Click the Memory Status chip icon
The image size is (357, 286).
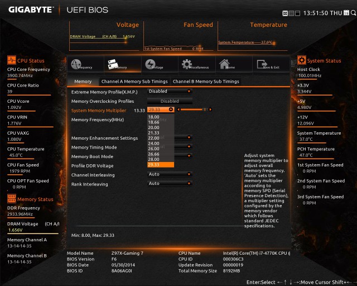(11, 198)
